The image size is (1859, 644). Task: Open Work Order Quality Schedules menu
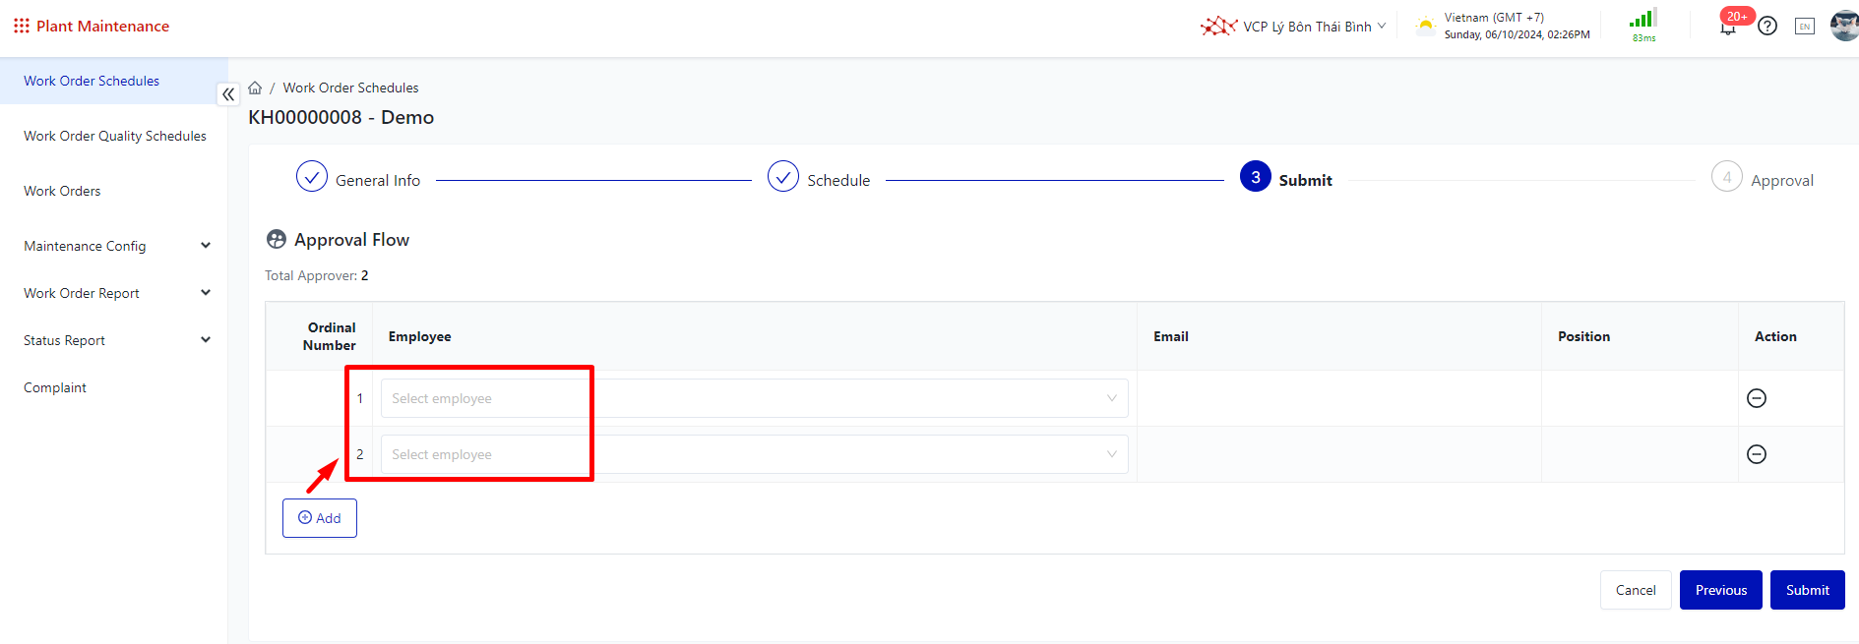click(115, 136)
